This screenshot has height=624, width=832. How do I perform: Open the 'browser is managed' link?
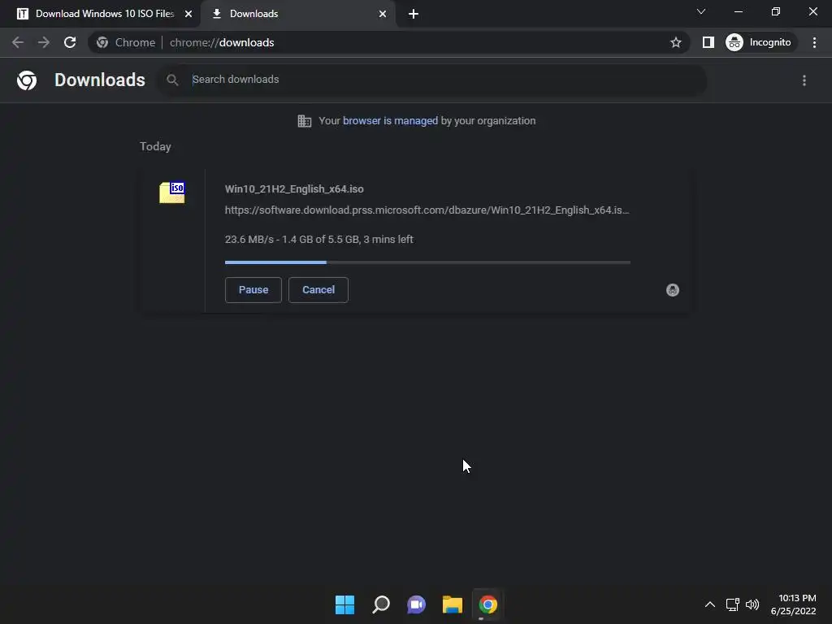[x=390, y=120]
